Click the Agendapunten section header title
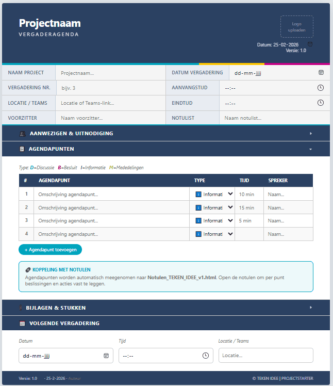Image resolution: width=333 pixels, height=386 pixels. 51,149
